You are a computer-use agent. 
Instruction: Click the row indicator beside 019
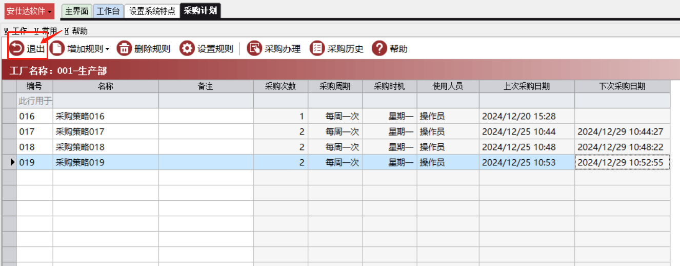tap(9, 162)
